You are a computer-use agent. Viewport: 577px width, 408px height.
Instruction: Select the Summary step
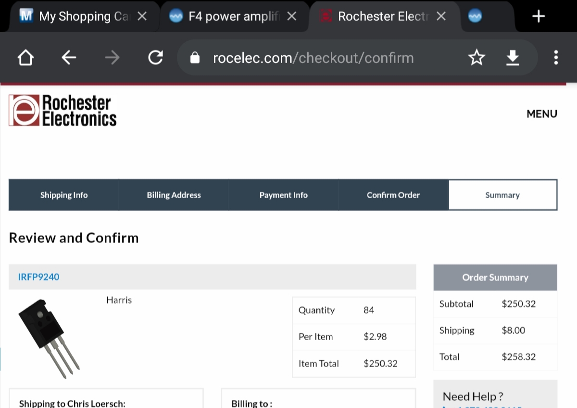(x=502, y=195)
